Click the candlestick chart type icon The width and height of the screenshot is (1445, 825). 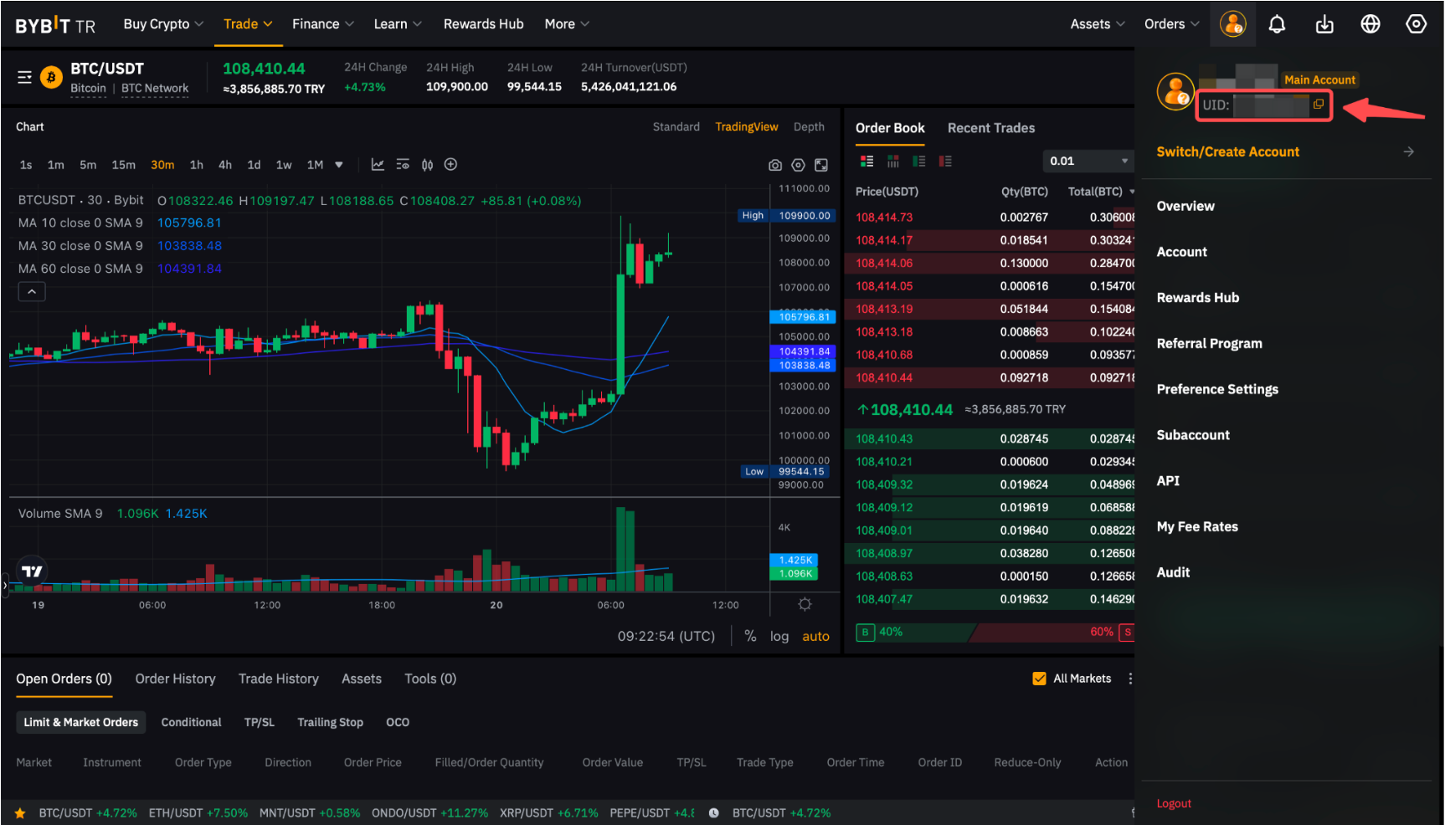(427, 165)
